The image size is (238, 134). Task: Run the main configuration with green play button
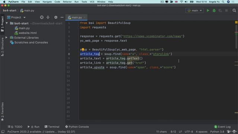208,10
